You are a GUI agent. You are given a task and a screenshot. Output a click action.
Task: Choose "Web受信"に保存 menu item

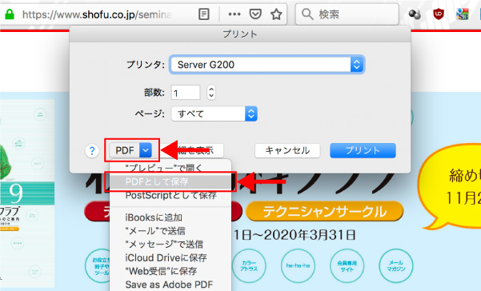(x=170, y=271)
